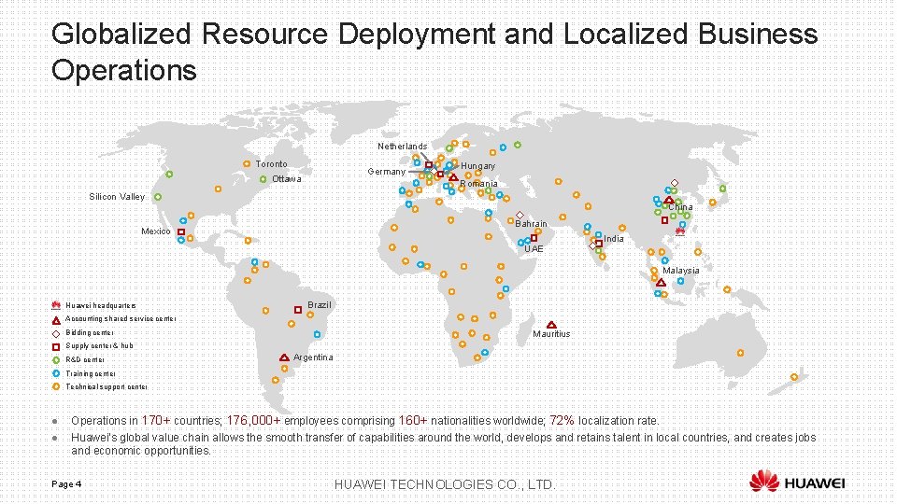The width and height of the screenshot is (897, 504).
Task: Click the diamond marker above Bahrain
Action: (520, 215)
